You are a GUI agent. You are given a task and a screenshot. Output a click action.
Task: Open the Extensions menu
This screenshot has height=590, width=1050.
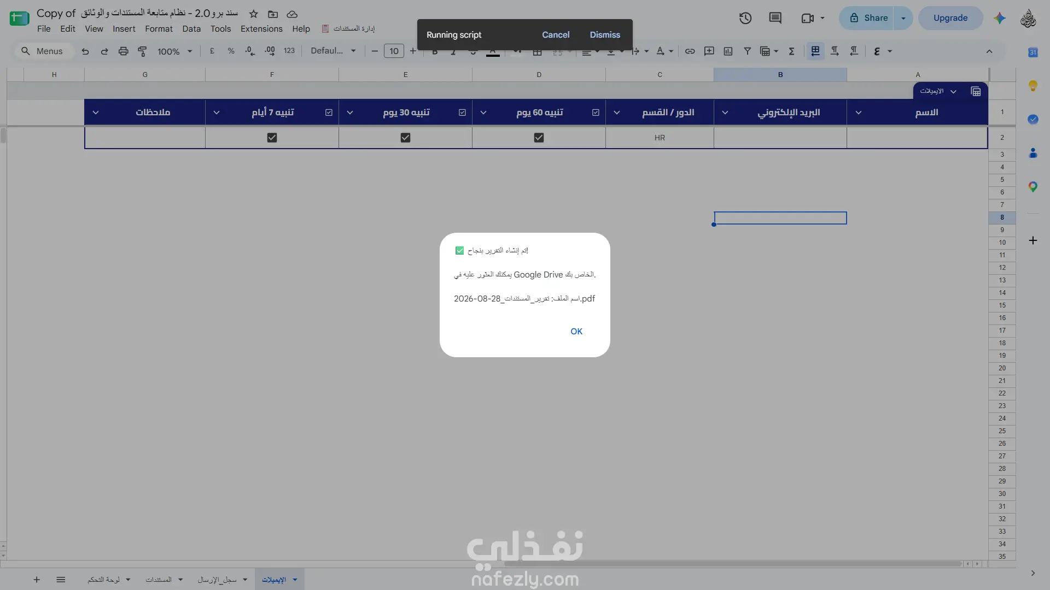[261, 29]
